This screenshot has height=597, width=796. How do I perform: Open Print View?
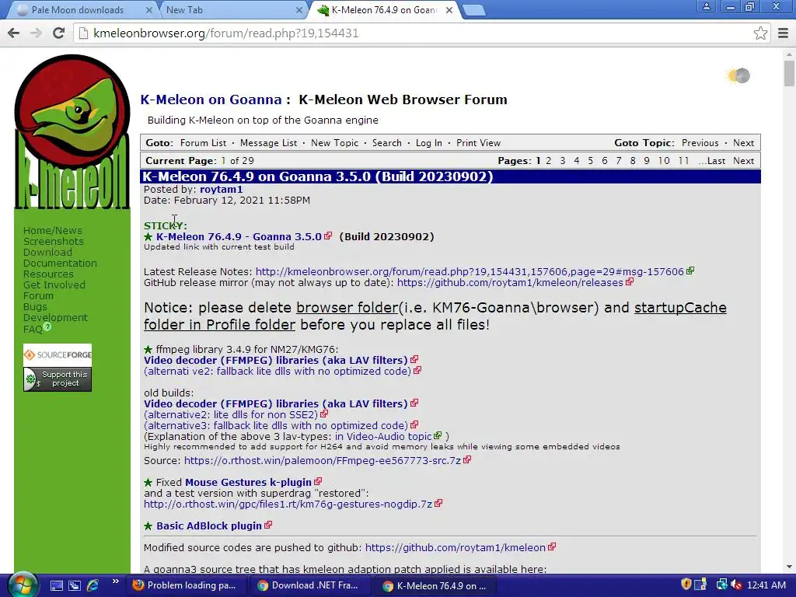[x=478, y=143]
